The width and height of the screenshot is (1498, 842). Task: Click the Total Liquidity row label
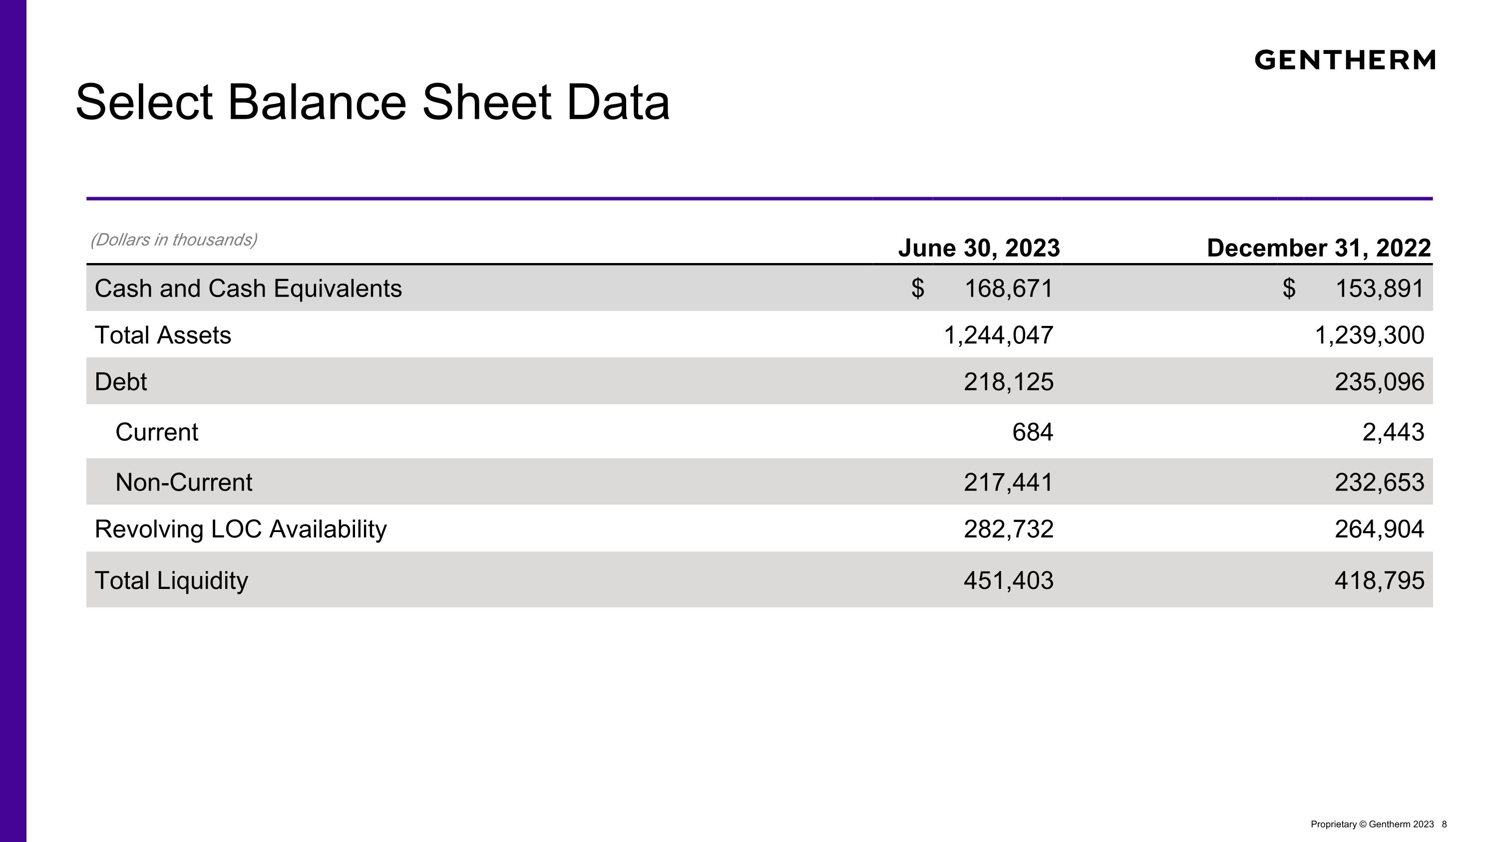171,580
